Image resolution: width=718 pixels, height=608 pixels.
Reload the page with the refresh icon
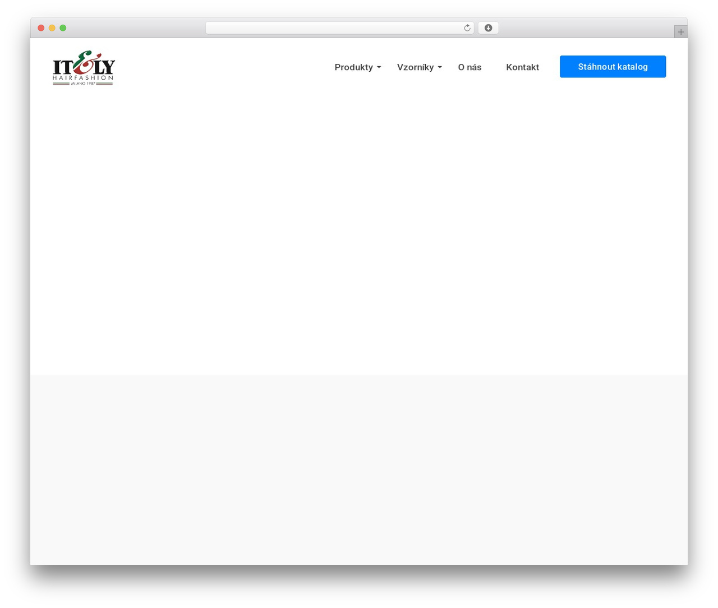coord(467,28)
